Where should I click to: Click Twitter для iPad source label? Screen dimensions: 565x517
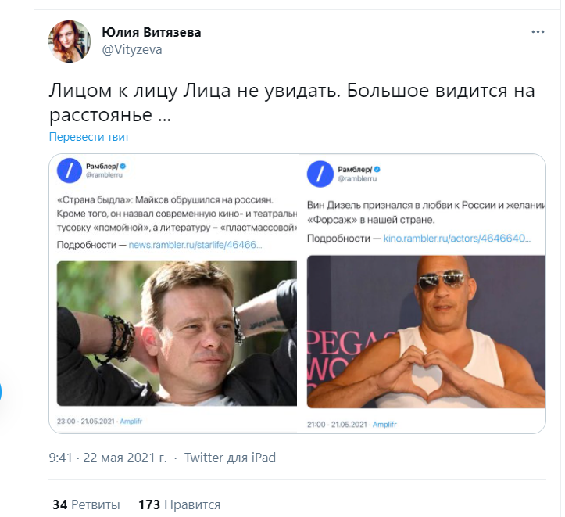(x=230, y=458)
